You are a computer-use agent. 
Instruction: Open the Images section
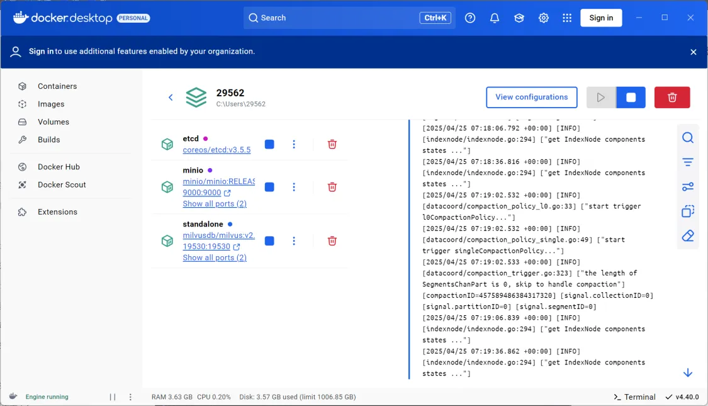click(50, 104)
